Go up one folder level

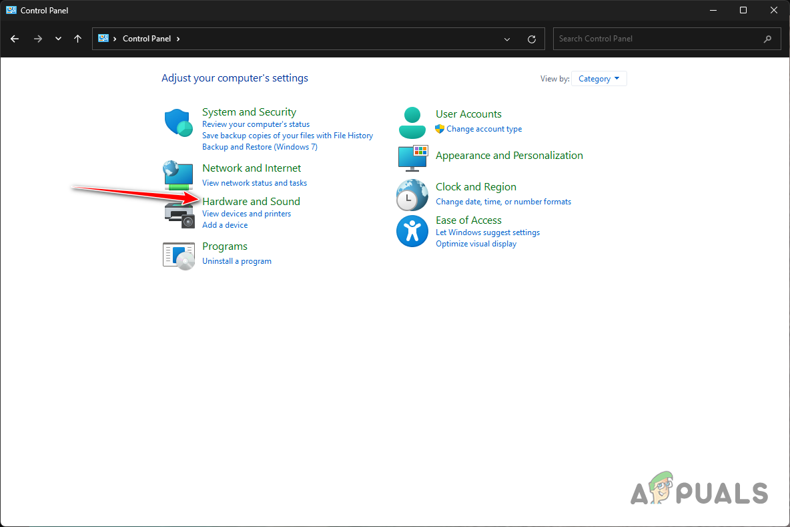(x=78, y=39)
